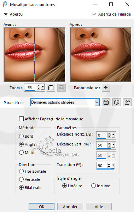Increase the Transition value with up arrow
The width and height of the screenshot is (134, 212).
[x=109, y=164]
